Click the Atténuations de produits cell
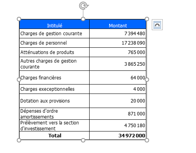 [x=54, y=52]
